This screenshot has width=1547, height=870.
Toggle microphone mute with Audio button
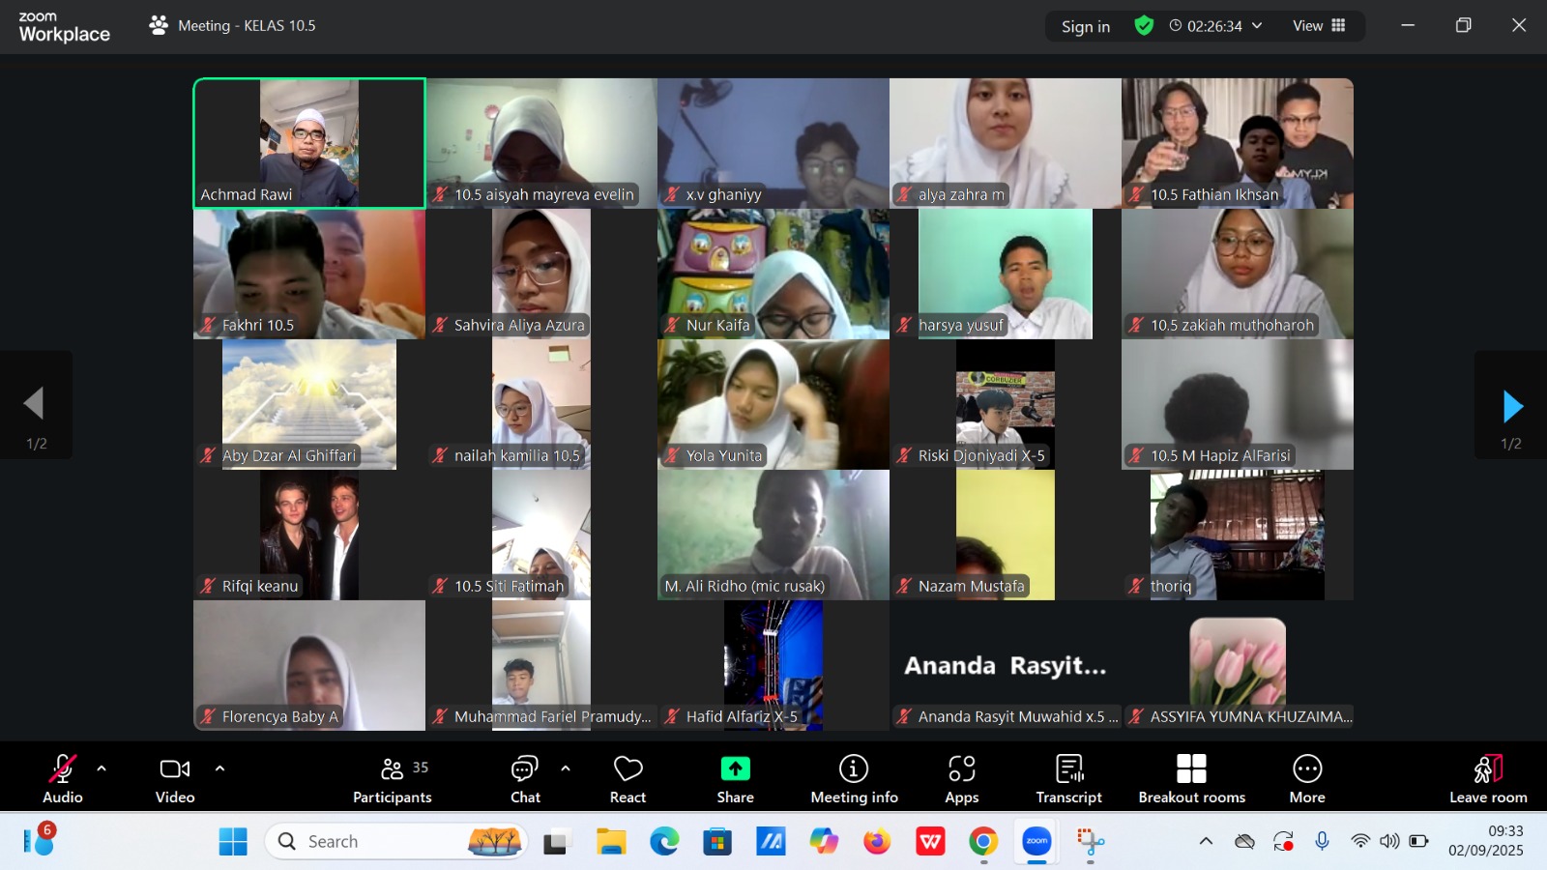[63, 779]
